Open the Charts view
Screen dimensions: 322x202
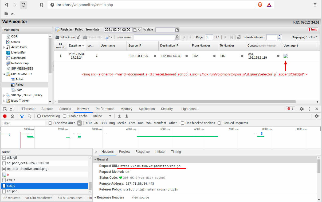point(15,42)
